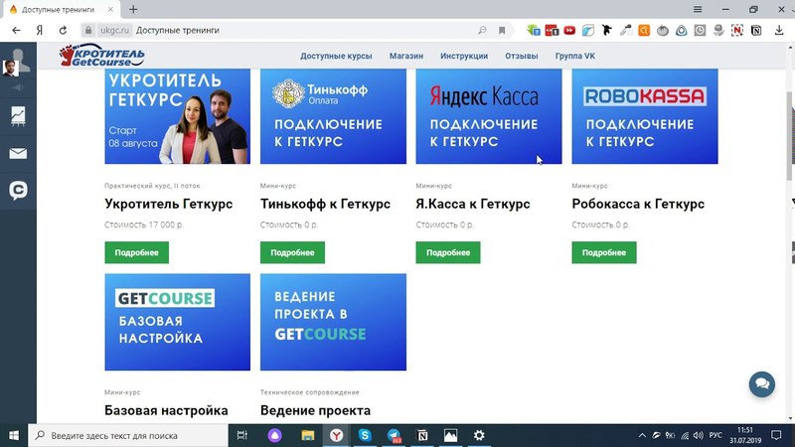Click the Ведение проекта title
This screenshot has height=447, width=795.
[315, 410]
